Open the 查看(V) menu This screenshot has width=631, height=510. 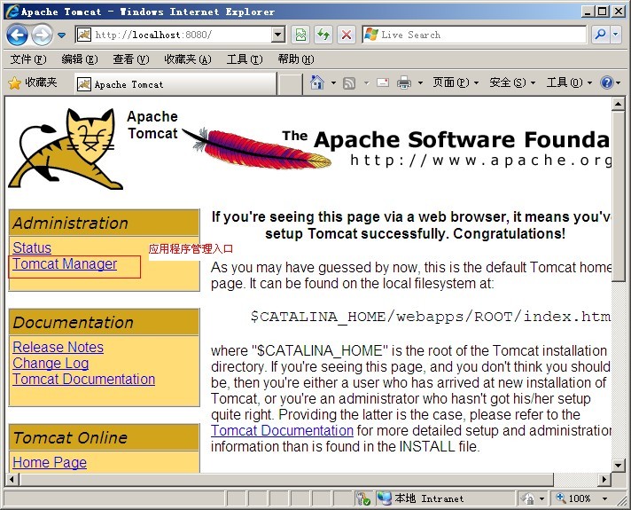(131, 59)
